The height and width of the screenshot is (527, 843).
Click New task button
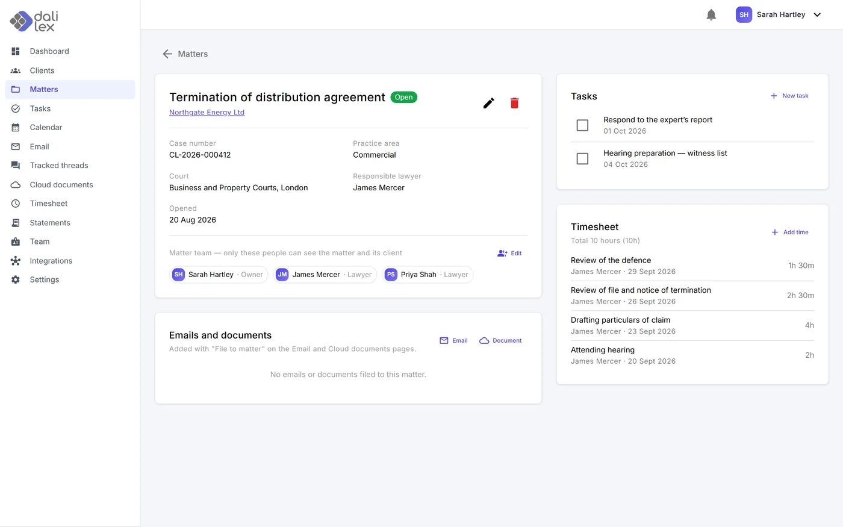click(789, 96)
